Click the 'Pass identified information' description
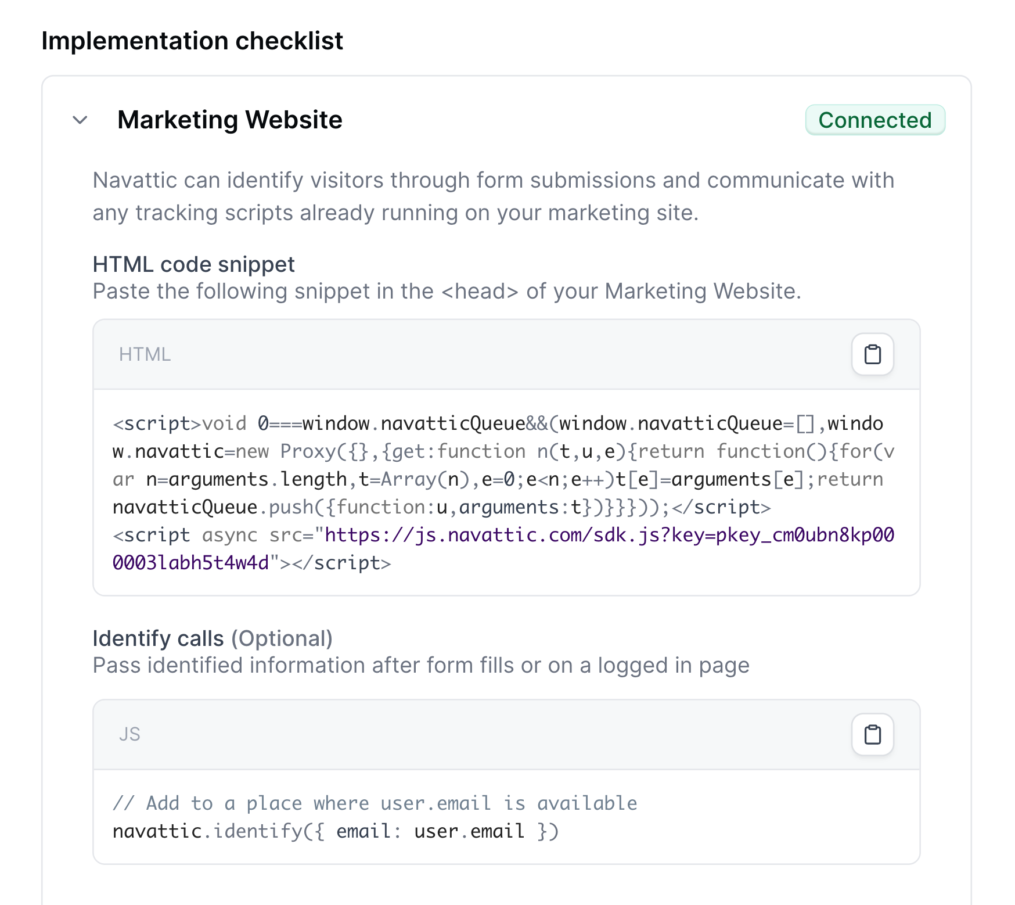The width and height of the screenshot is (1015, 905). [x=421, y=665]
